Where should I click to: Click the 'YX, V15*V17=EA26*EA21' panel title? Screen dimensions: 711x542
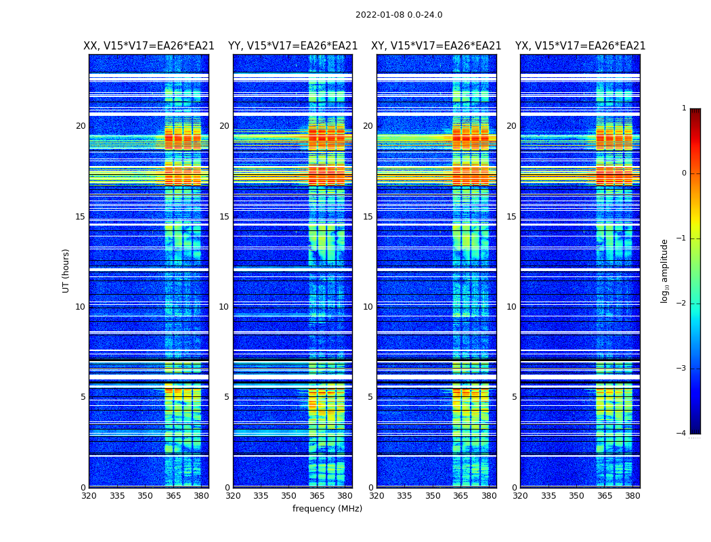(580, 46)
